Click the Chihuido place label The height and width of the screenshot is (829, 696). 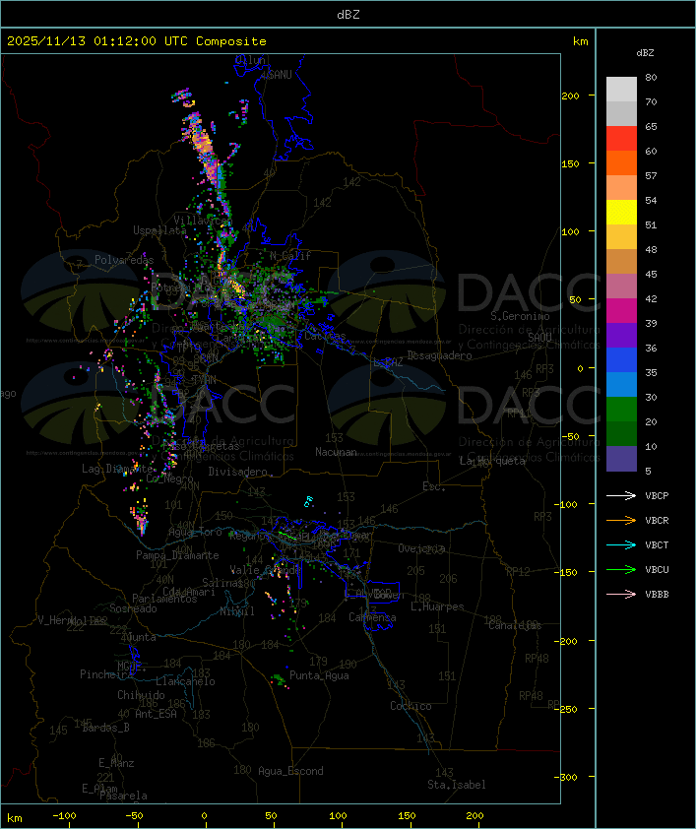(141, 695)
